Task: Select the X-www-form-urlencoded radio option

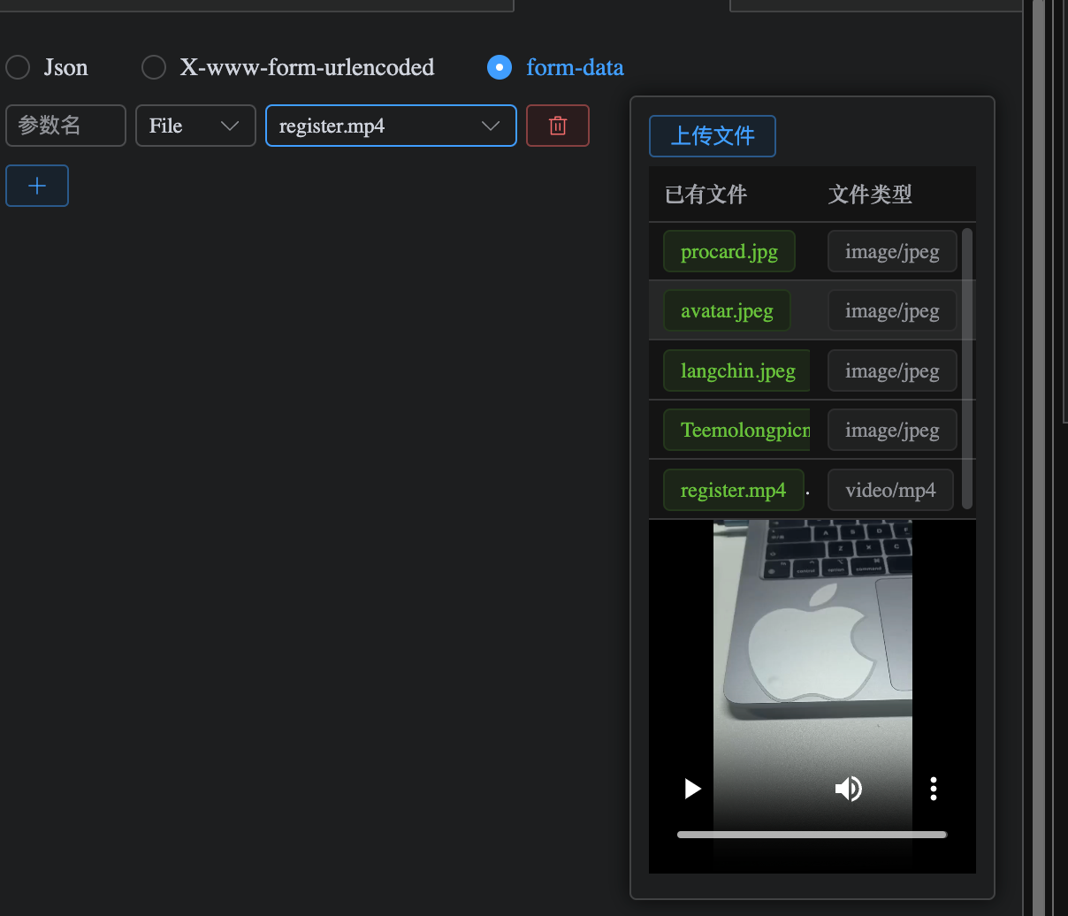Action: tap(154, 67)
